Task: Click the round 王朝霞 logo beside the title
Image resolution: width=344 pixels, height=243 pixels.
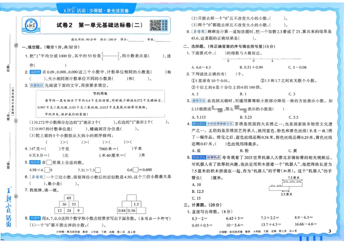Action: pyautogui.click(x=31, y=25)
